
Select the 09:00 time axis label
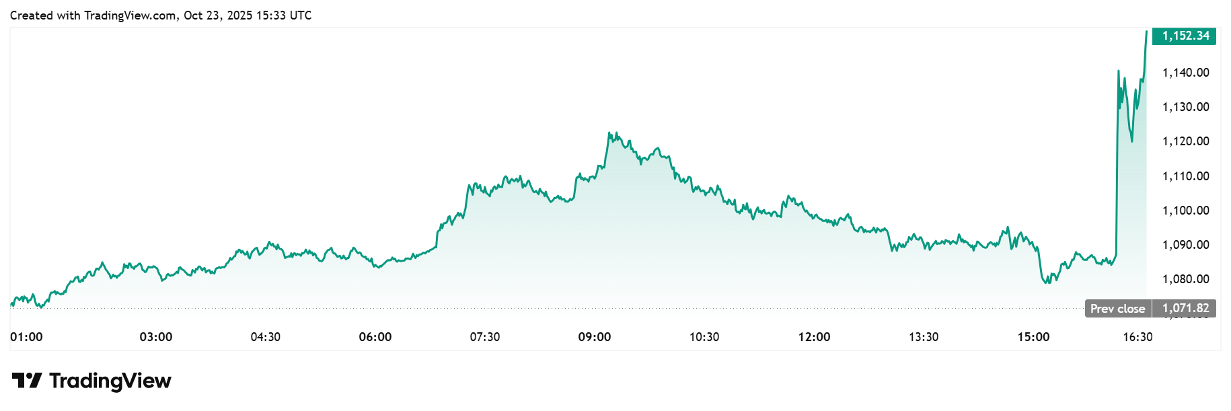click(595, 337)
